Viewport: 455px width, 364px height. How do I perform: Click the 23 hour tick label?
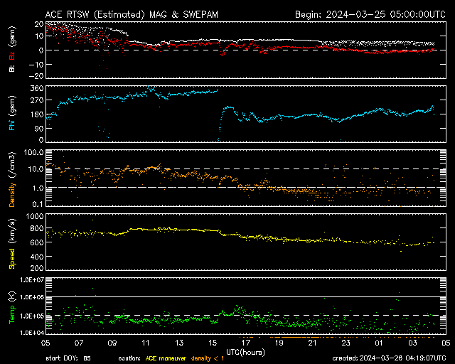(x=346, y=343)
